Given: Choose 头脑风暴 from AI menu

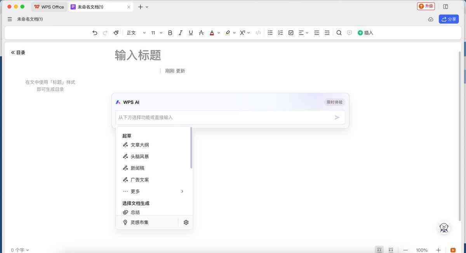Looking at the screenshot, I should point(154,156).
